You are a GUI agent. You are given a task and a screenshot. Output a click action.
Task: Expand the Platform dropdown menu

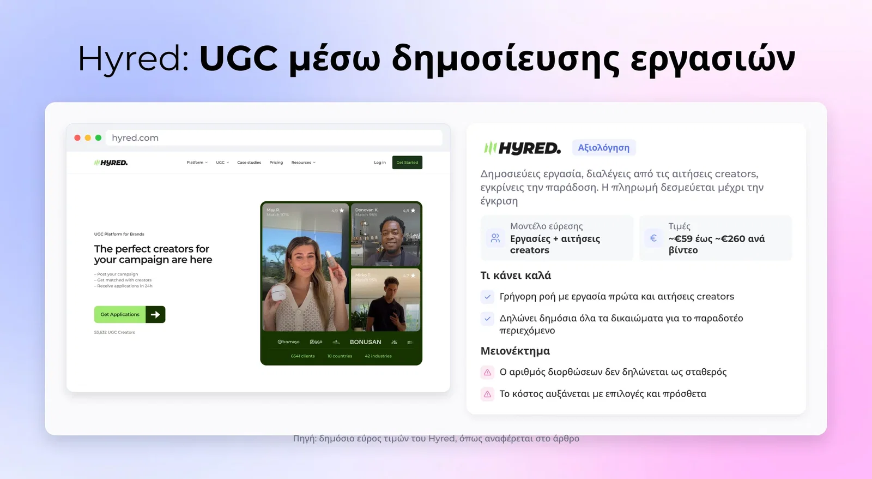coord(197,163)
